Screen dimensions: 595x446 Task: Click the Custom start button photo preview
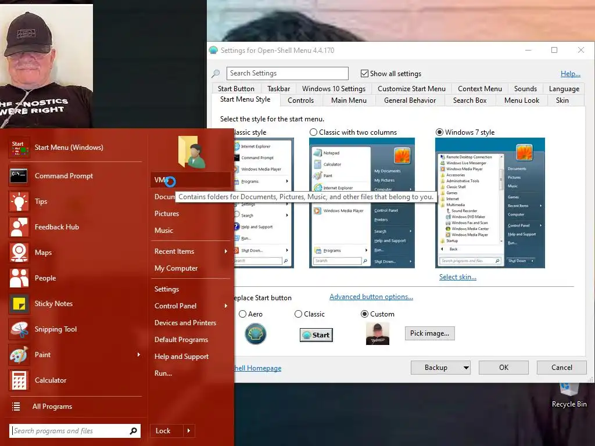coord(378,333)
